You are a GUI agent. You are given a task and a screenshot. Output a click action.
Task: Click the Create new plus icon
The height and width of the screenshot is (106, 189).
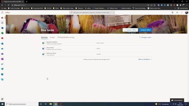tap(2, 23)
